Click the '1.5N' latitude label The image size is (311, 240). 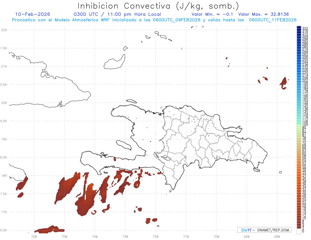pyautogui.click(x=4, y=48)
